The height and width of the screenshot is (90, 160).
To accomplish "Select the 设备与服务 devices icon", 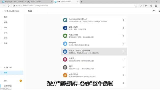I will (65, 28).
